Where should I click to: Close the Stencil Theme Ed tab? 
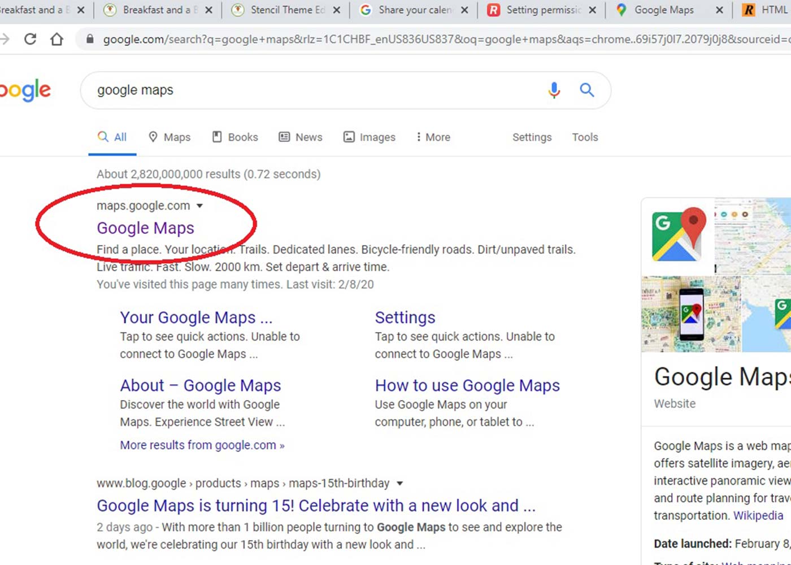pos(337,10)
